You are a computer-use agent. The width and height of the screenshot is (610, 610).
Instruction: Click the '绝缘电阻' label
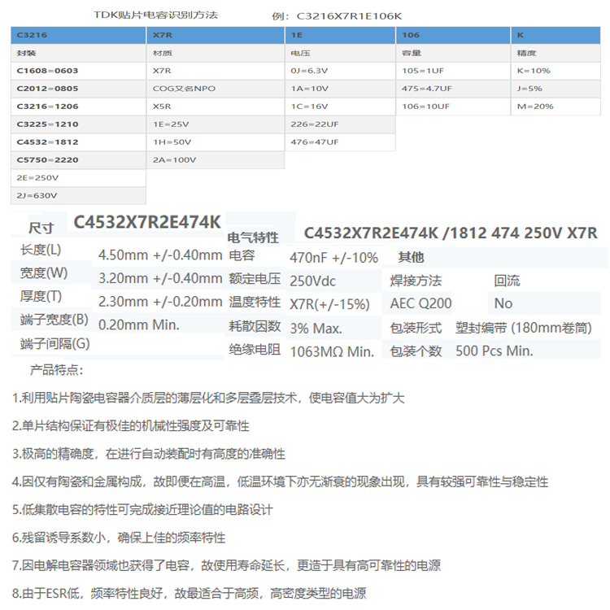[x=255, y=350]
